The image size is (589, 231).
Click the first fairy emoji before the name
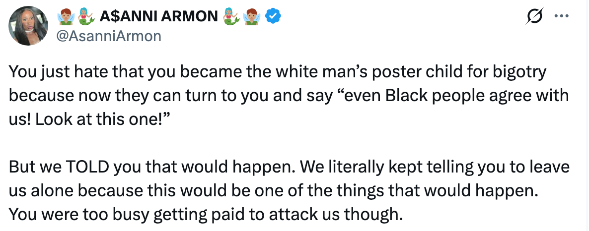[x=66, y=17]
